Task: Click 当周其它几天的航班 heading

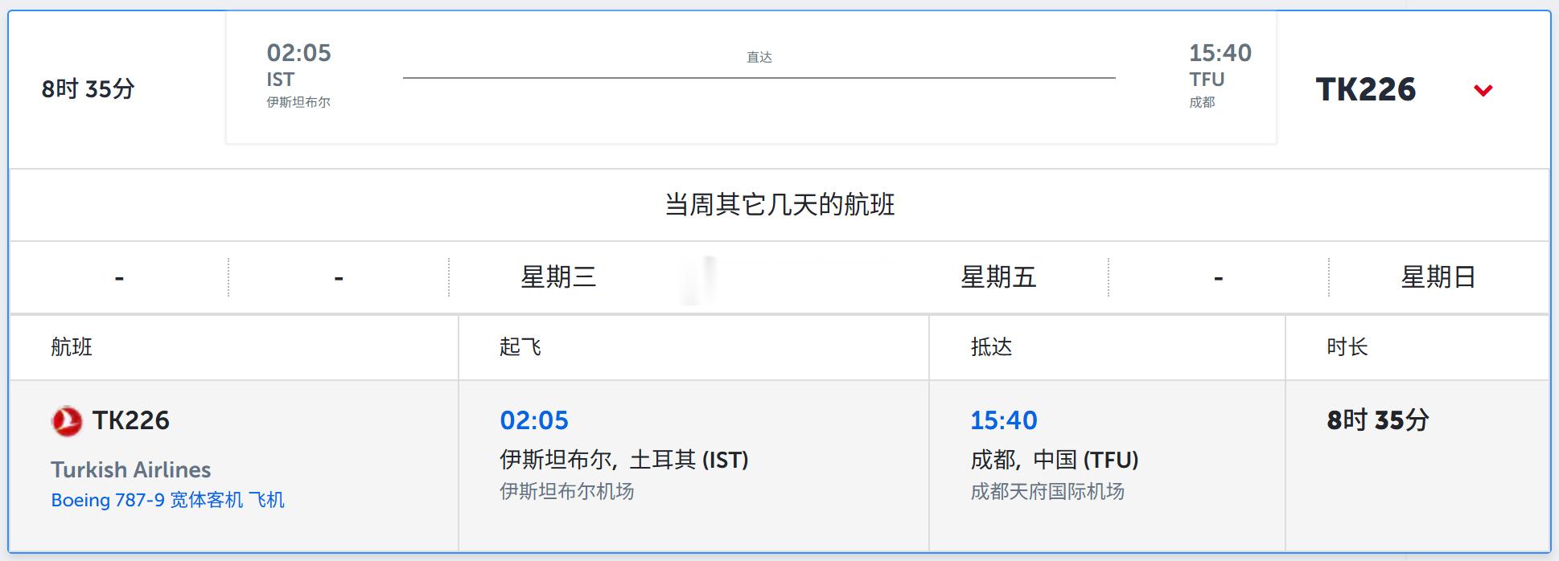Action: pos(779,205)
